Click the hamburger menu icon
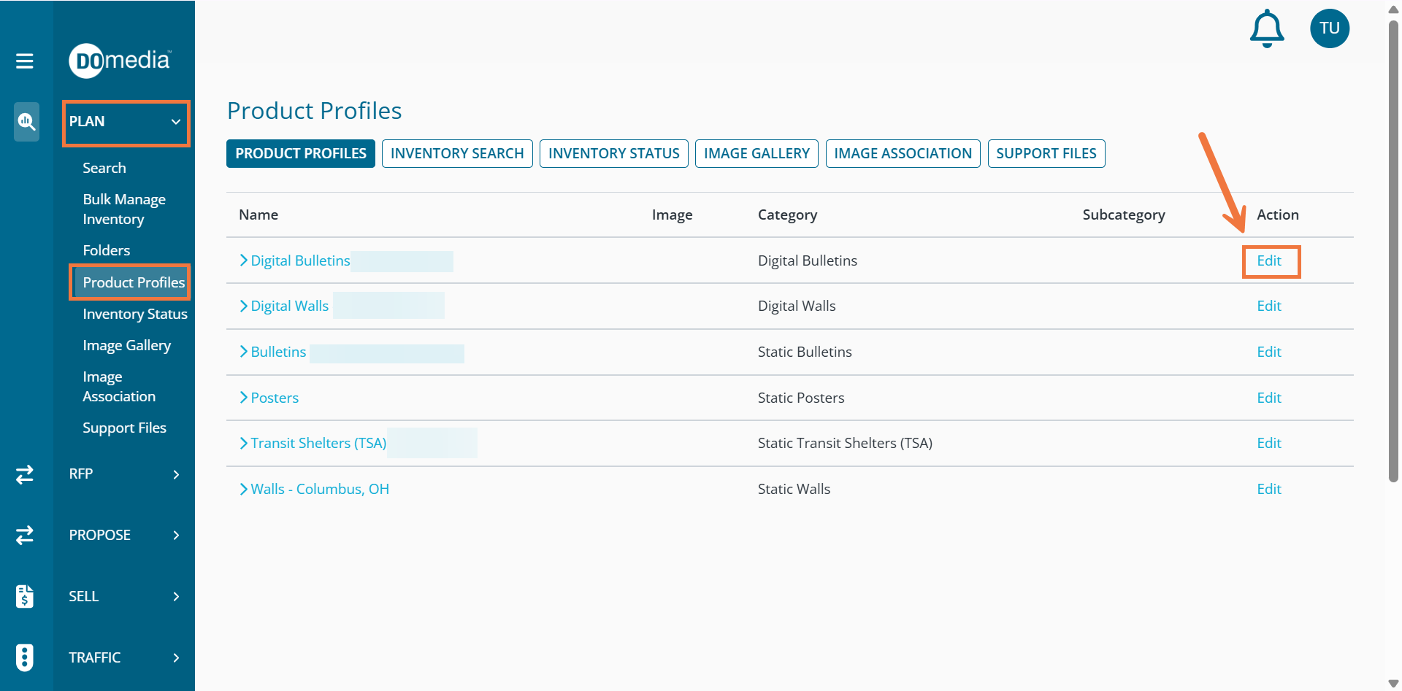 25,61
